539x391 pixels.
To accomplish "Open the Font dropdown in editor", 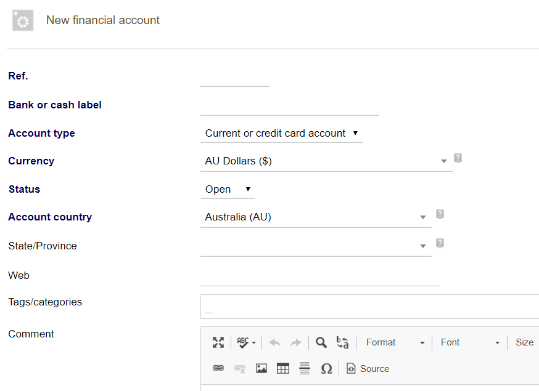I will pos(469,342).
